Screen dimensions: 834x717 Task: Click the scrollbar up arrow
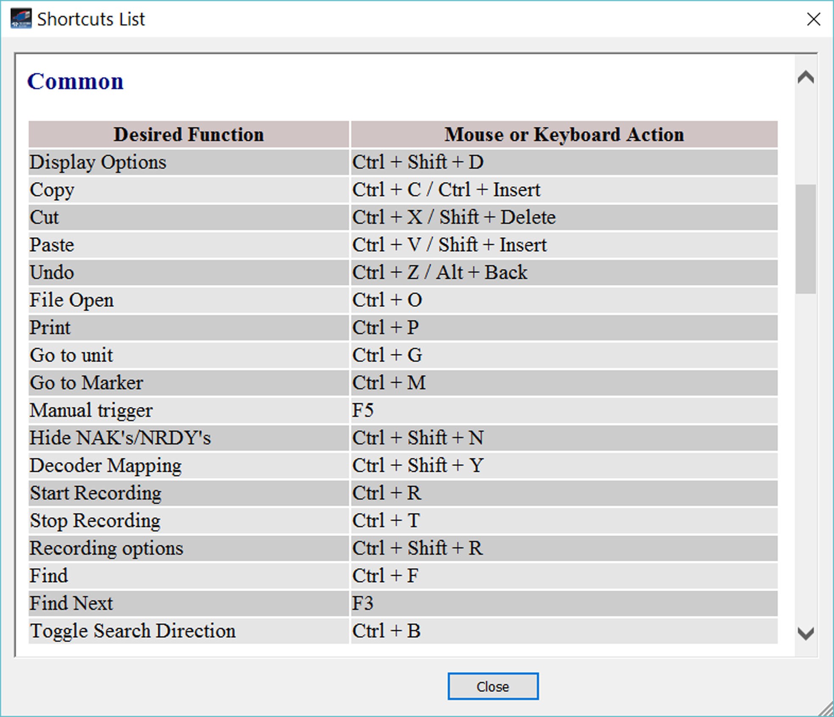click(806, 78)
